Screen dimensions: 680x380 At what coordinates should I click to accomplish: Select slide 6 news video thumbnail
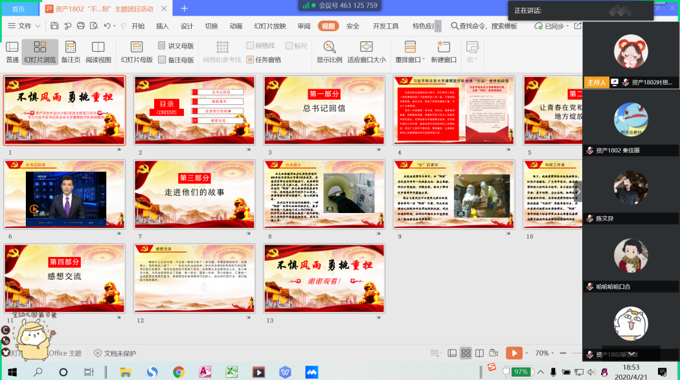(65, 194)
